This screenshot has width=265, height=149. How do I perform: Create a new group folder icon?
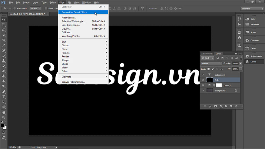coord(226,106)
